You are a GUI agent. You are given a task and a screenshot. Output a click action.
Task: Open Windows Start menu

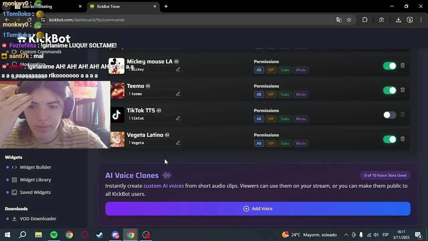(7, 235)
